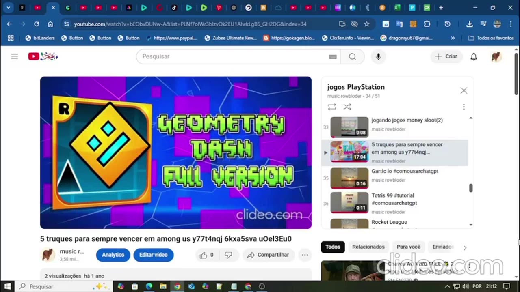Open the Windows Start menu
Image resolution: width=520 pixels, height=292 pixels.
coord(7,286)
